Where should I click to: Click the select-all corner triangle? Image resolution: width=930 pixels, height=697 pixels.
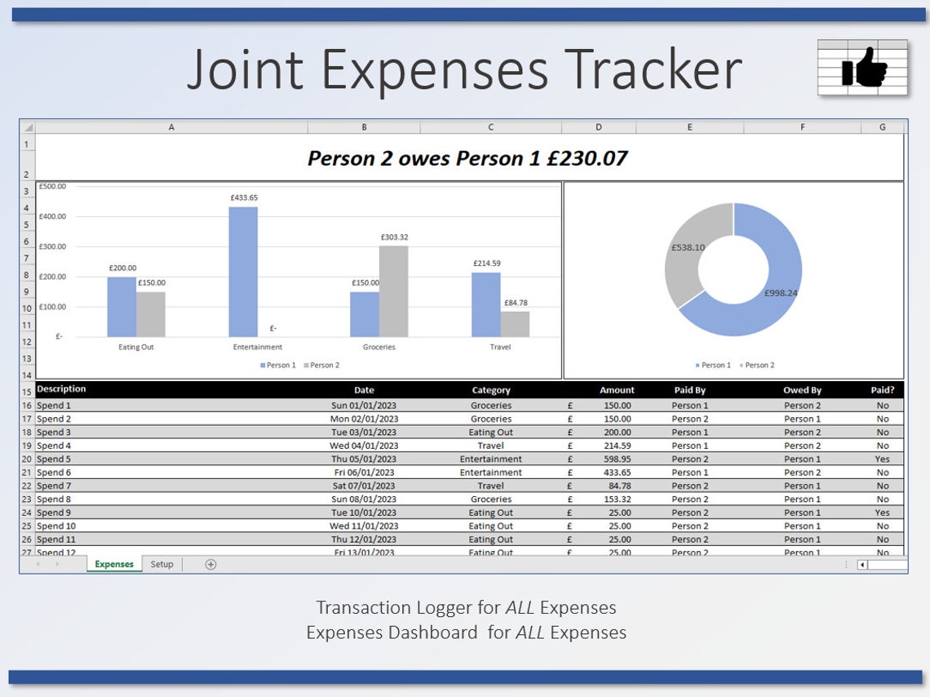click(27, 127)
